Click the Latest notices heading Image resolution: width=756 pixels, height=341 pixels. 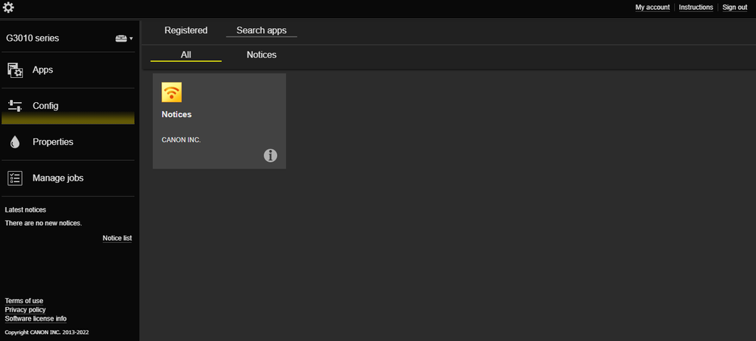[26, 210]
